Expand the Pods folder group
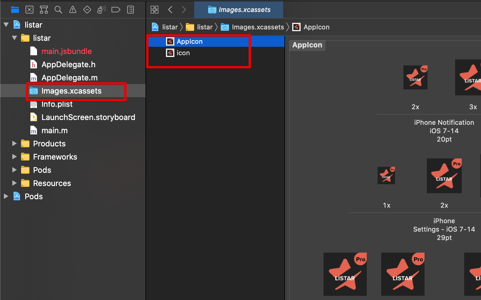481x300 pixels. 14,170
